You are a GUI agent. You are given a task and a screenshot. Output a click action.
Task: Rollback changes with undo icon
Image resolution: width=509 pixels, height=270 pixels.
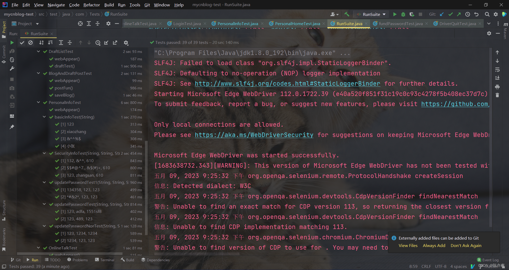pyautogui.click(x=476, y=14)
